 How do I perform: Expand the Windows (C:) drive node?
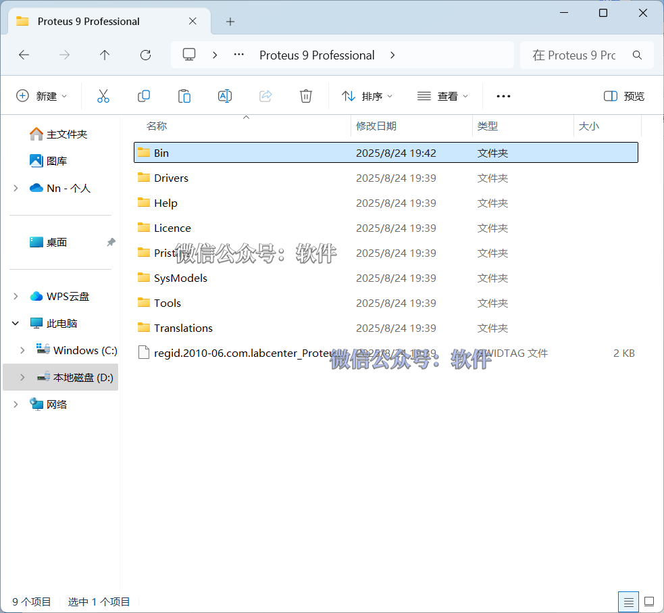click(22, 350)
